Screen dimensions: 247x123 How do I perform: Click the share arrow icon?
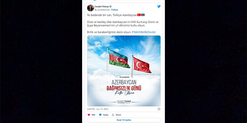(113, 115)
